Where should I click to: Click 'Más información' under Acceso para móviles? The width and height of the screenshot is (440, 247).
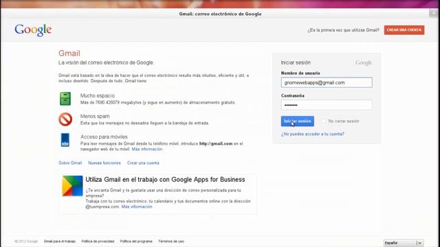[x=147, y=150]
